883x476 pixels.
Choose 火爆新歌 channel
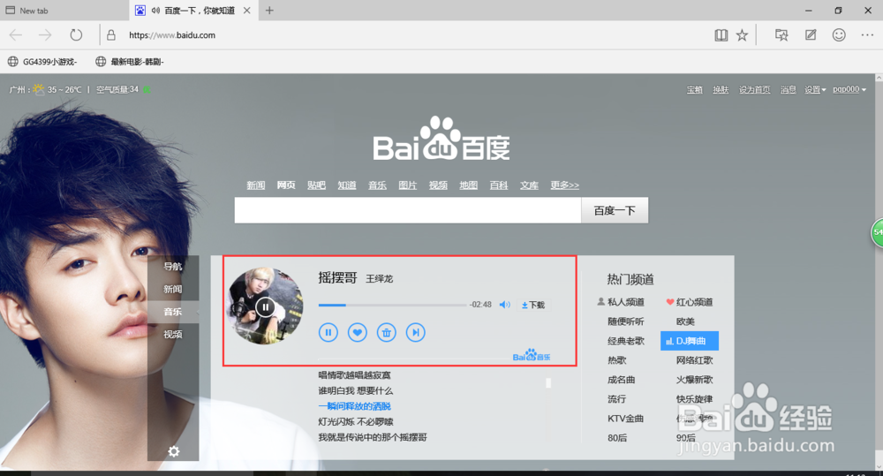click(694, 380)
